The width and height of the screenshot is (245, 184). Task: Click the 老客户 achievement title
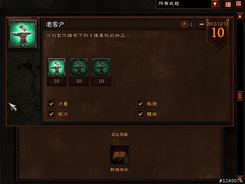click(55, 24)
